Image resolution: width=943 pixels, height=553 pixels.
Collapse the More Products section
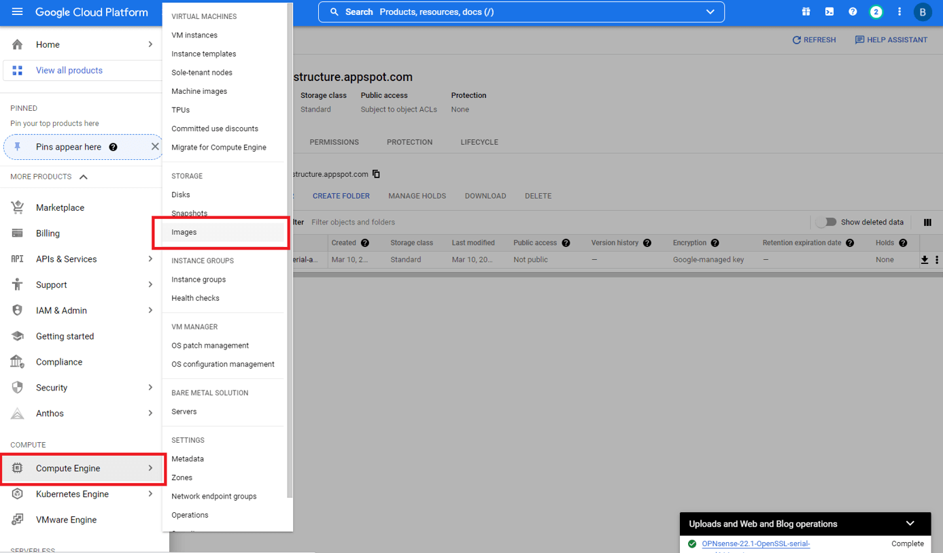[x=84, y=177]
